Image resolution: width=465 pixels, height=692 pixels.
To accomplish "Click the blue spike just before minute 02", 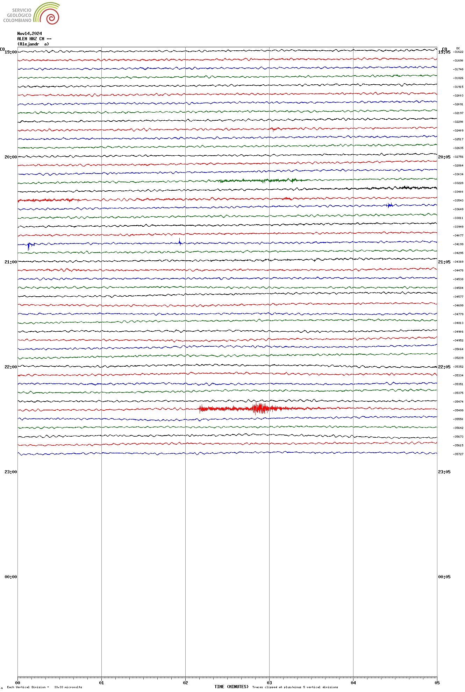I will (180, 241).
